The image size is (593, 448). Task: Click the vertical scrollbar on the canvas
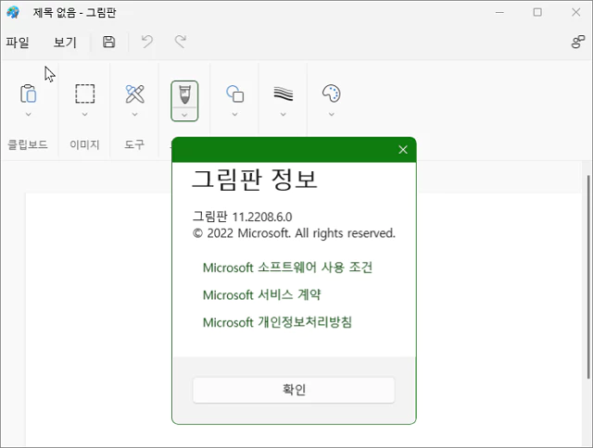(x=588, y=277)
